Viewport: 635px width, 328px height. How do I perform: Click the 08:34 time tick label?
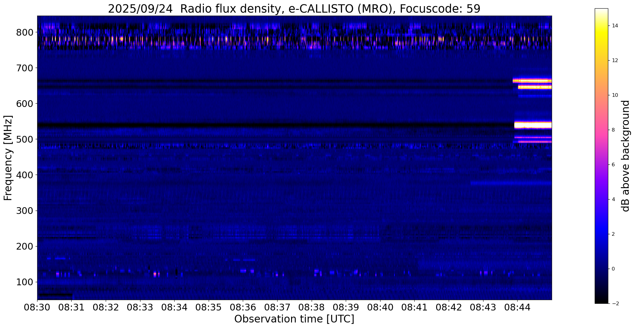click(x=175, y=308)
